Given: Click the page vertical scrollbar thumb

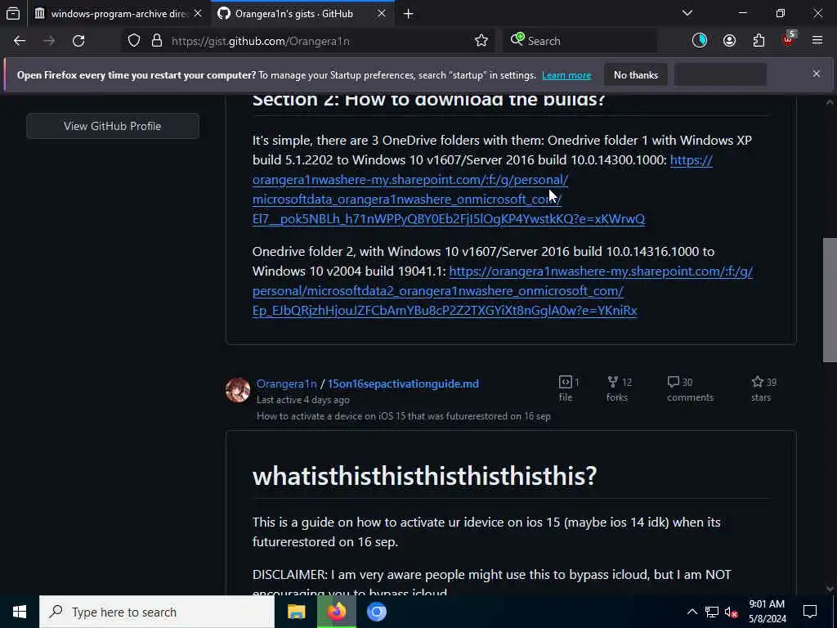Looking at the screenshot, I should coord(830,299).
